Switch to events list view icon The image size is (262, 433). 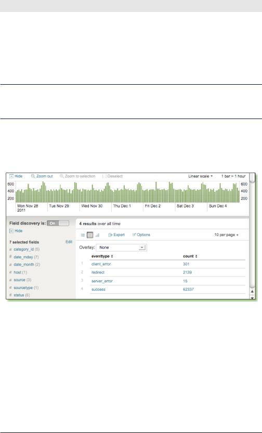83,235
